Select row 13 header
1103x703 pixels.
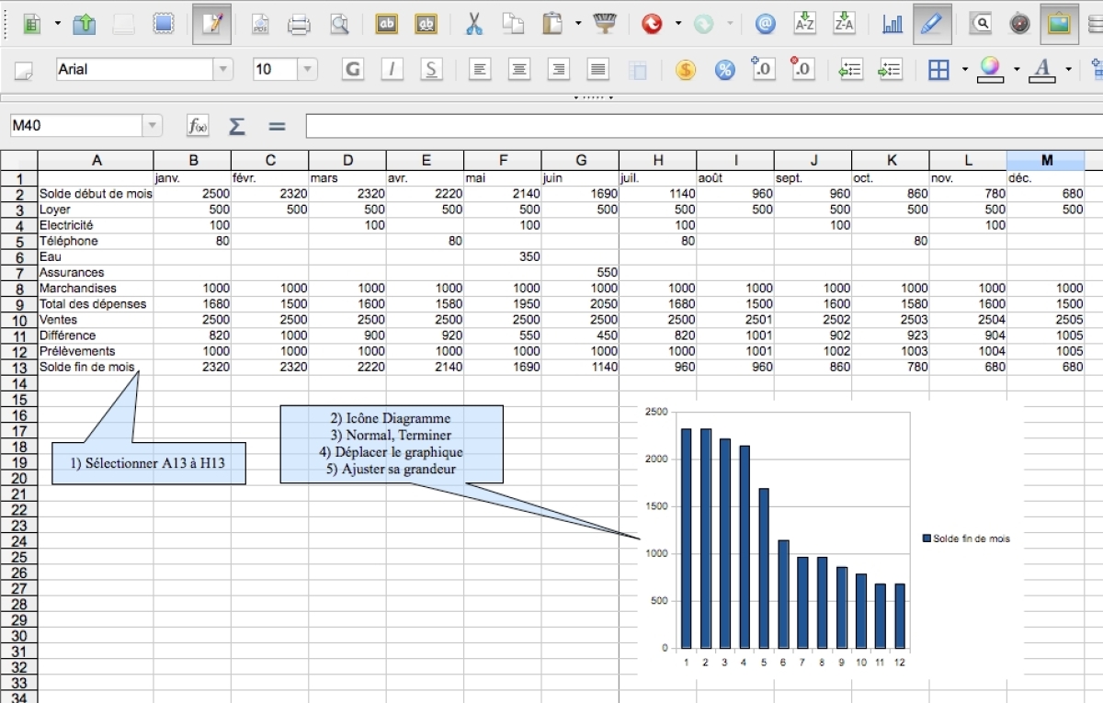tap(18, 368)
